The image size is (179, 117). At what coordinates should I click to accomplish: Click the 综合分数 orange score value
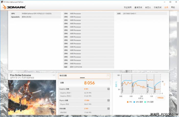coord(86,109)
